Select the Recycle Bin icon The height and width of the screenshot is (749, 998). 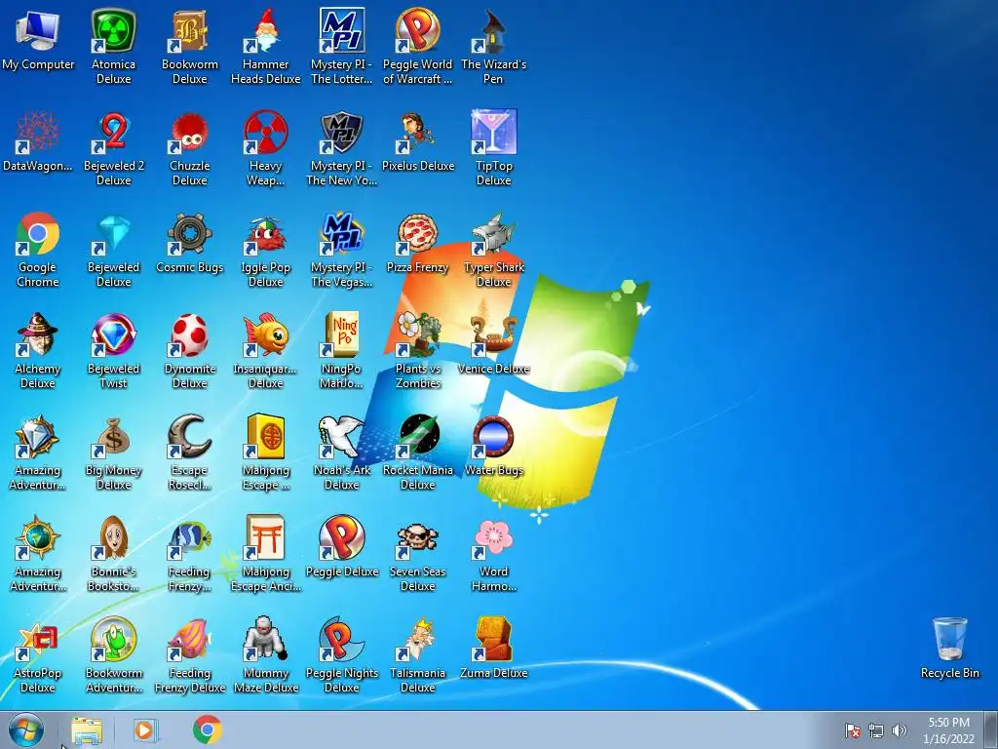pos(949,640)
